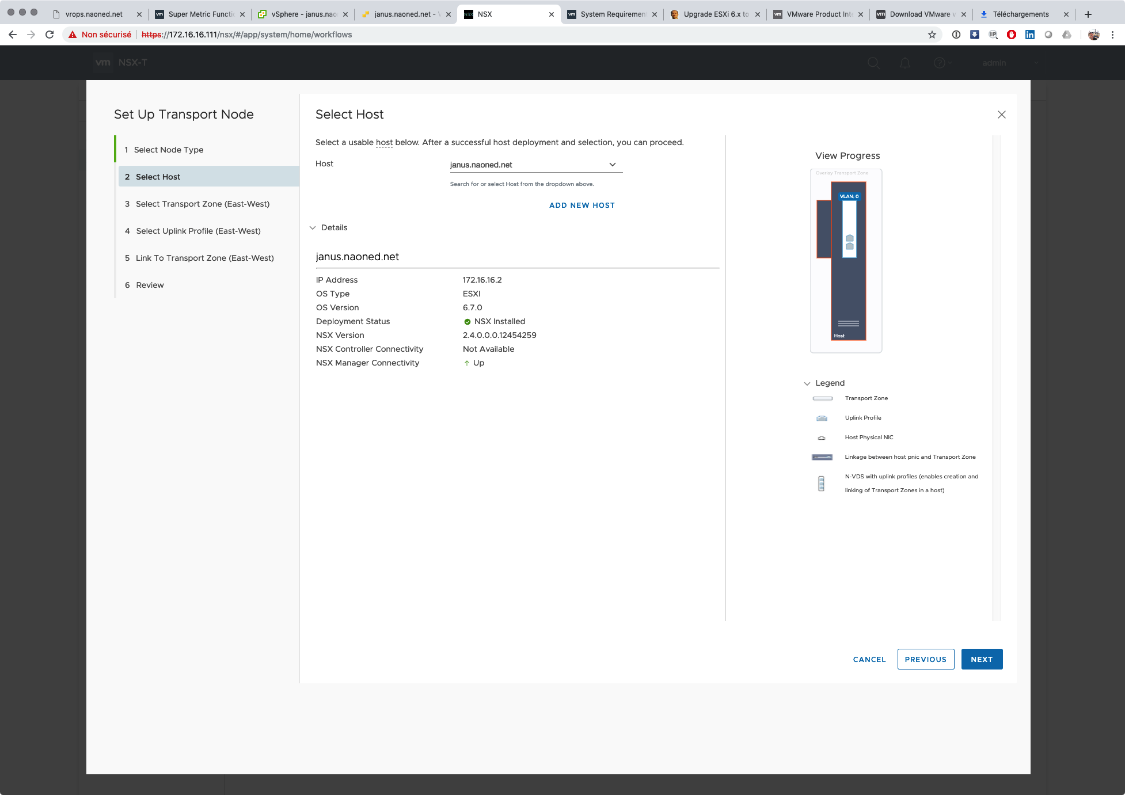Image resolution: width=1125 pixels, height=795 pixels.
Task: Collapse the Details section
Action: pyautogui.click(x=313, y=228)
